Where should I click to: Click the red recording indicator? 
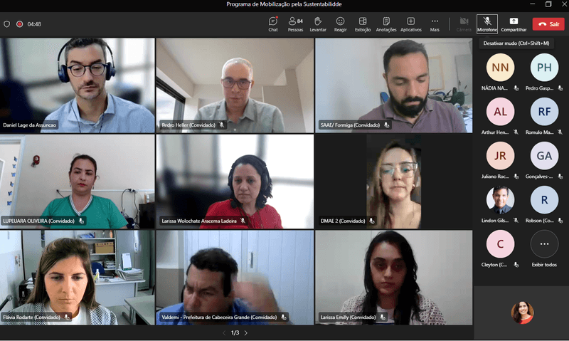click(x=19, y=24)
